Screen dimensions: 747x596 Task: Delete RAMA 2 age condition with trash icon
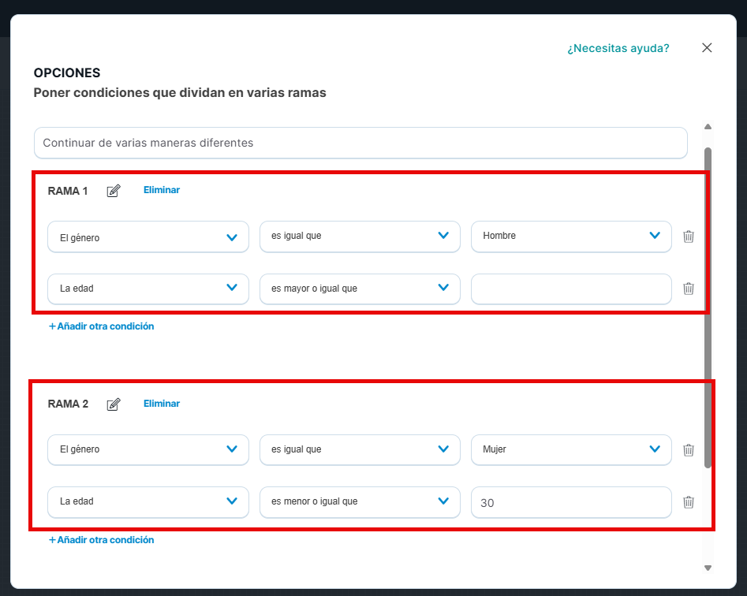click(x=688, y=502)
